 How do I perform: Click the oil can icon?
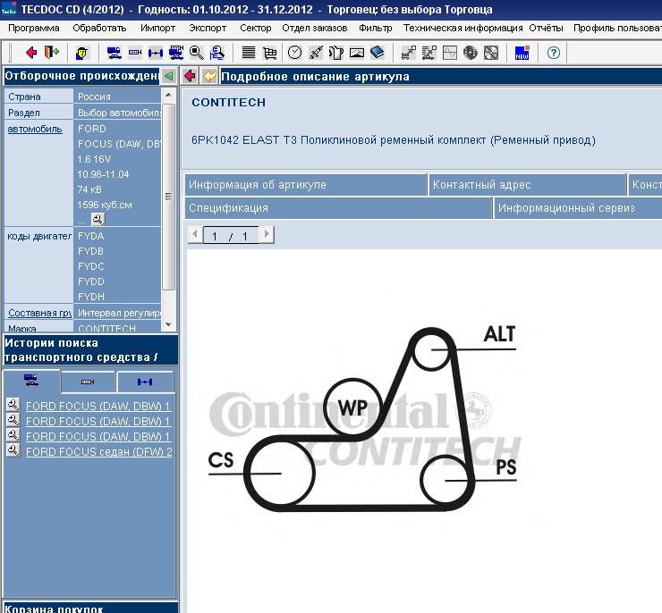(336, 53)
